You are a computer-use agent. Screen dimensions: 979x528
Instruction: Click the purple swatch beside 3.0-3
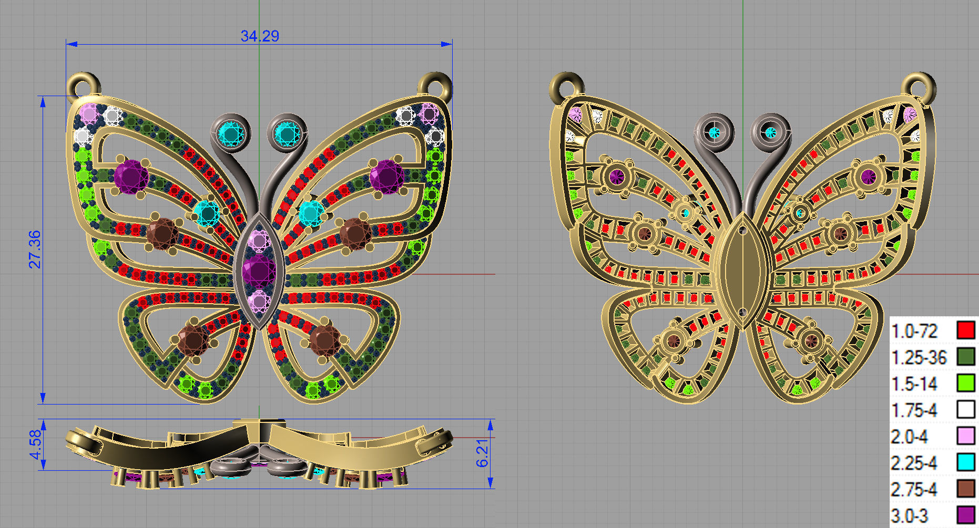966,515
